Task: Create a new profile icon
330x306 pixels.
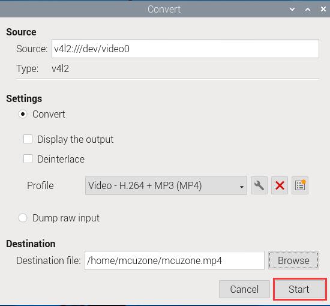Action: [300, 185]
